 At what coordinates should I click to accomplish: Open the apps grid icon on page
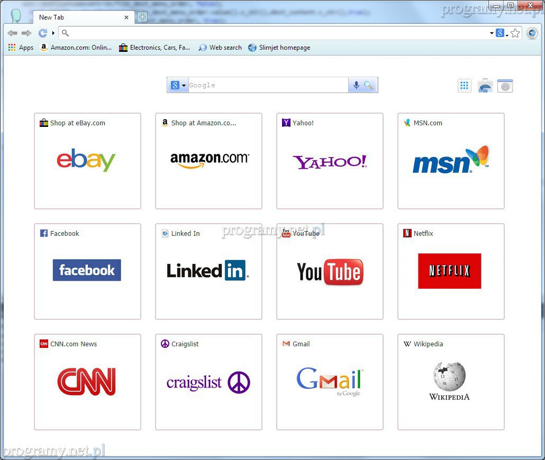pyautogui.click(x=464, y=86)
